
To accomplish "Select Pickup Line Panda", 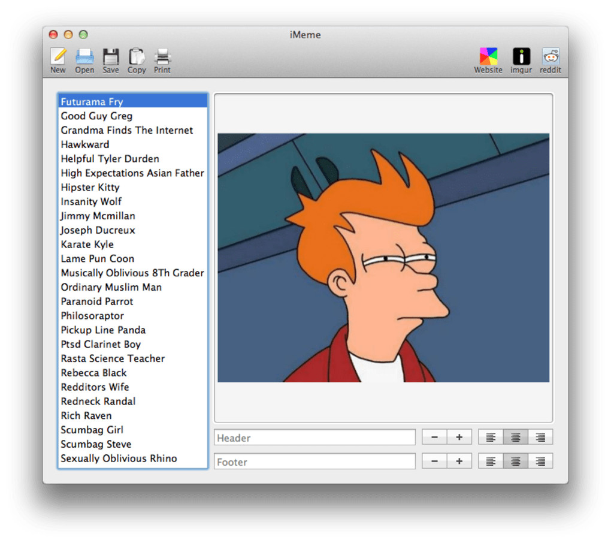I will click(x=133, y=330).
